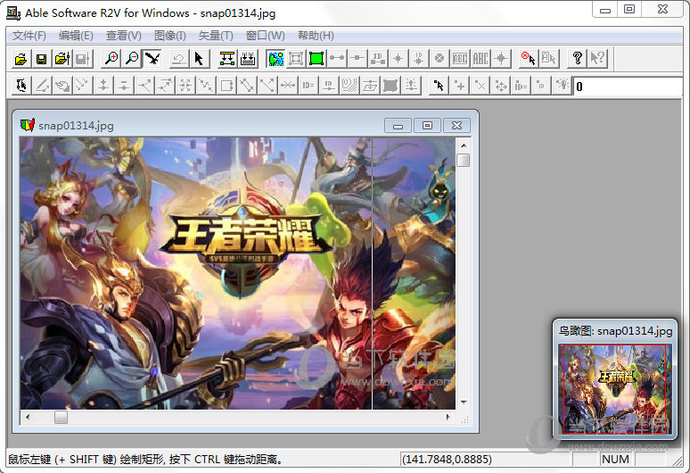This screenshot has height=473, width=690.
Task: Maximize the snap01314.jpg child window
Action: pyautogui.click(x=427, y=126)
